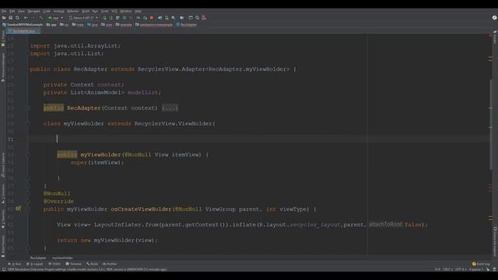Click the Search Everywhere magnifier icon
The image size is (498, 280).
[x=197, y=18]
